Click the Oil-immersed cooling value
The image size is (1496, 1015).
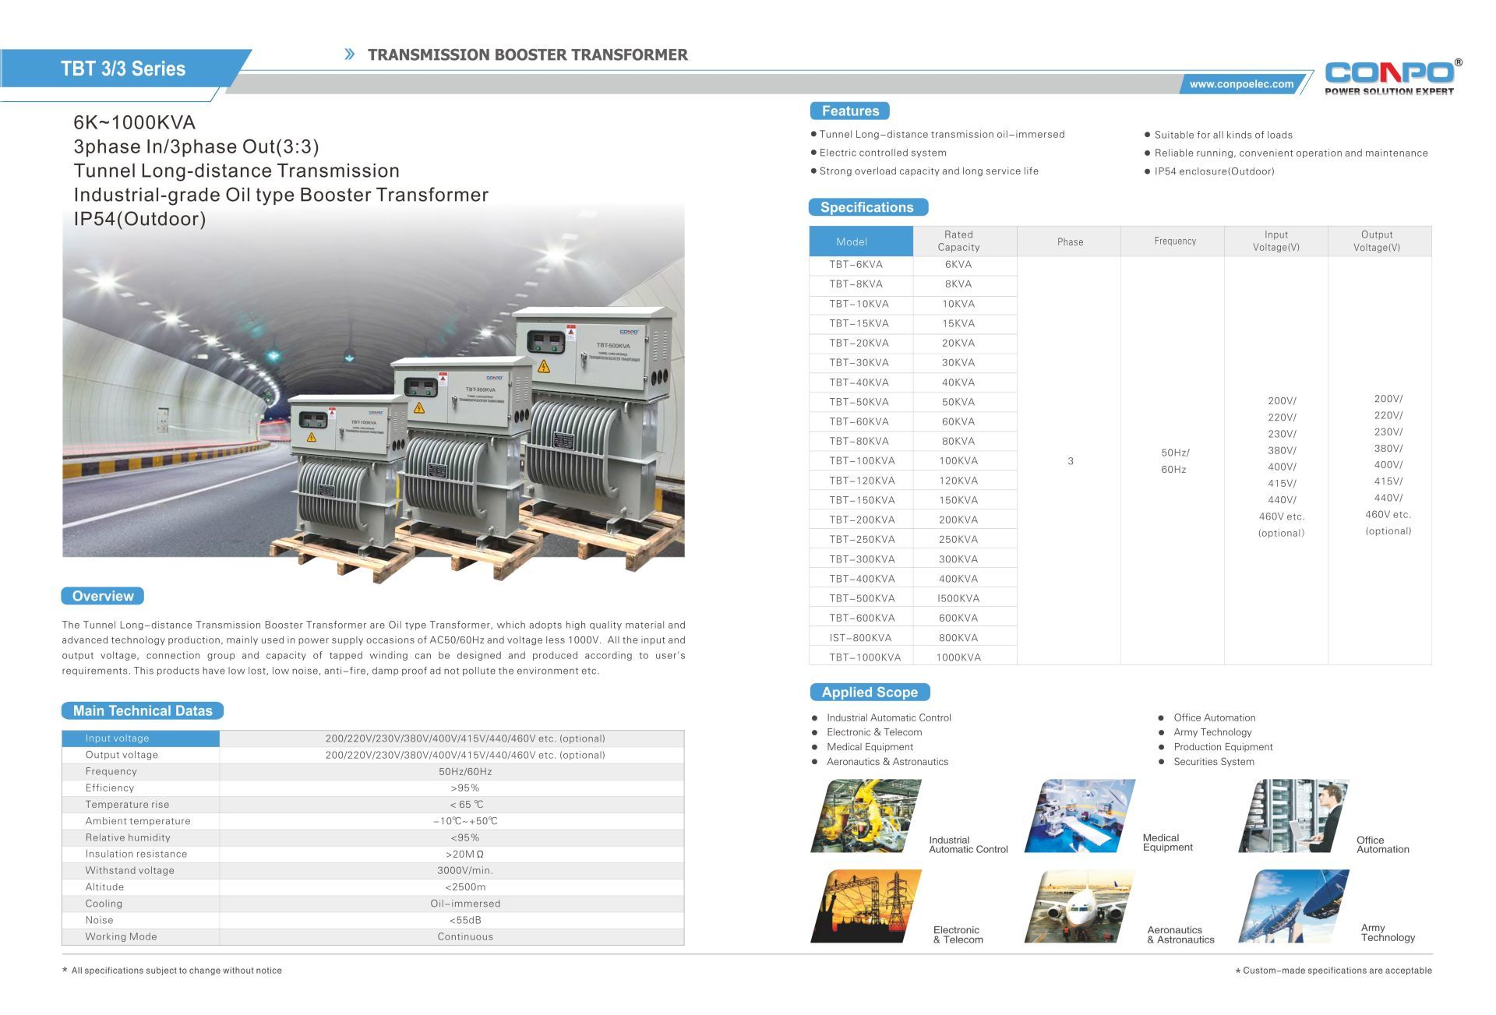click(x=465, y=904)
